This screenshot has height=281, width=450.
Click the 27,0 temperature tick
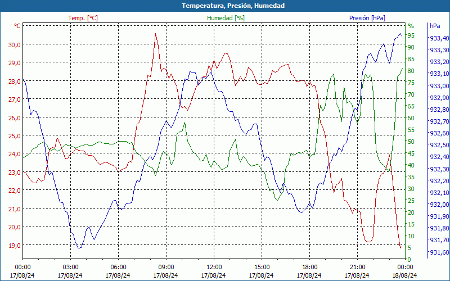pyautogui.click(x=15, y=99)
